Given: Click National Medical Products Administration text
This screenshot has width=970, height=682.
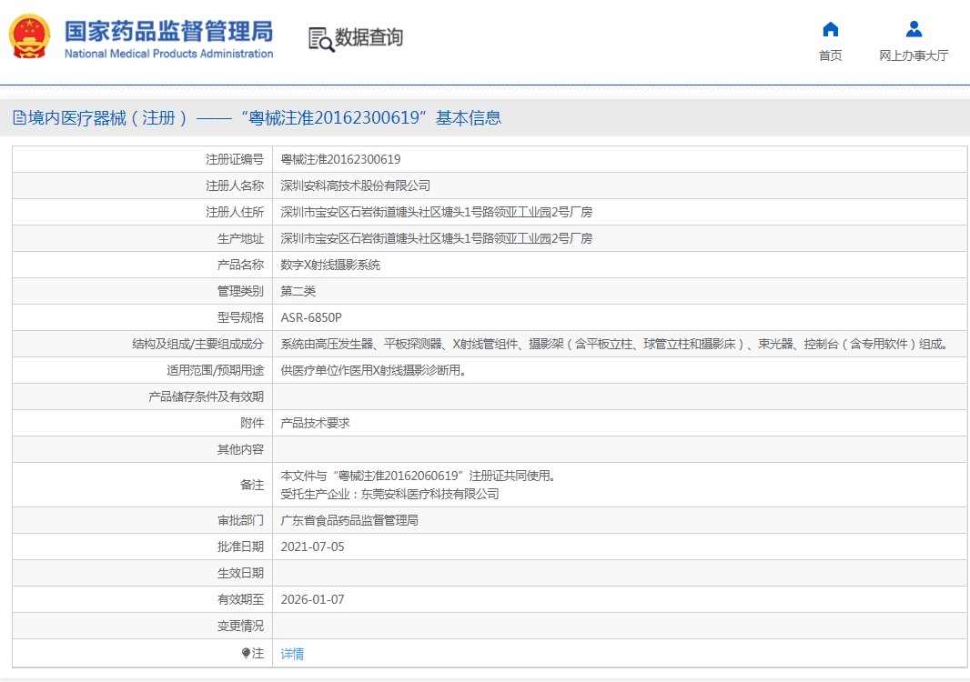Looking at the screenshot, I should pyautogui.click(x=169, y=54).
